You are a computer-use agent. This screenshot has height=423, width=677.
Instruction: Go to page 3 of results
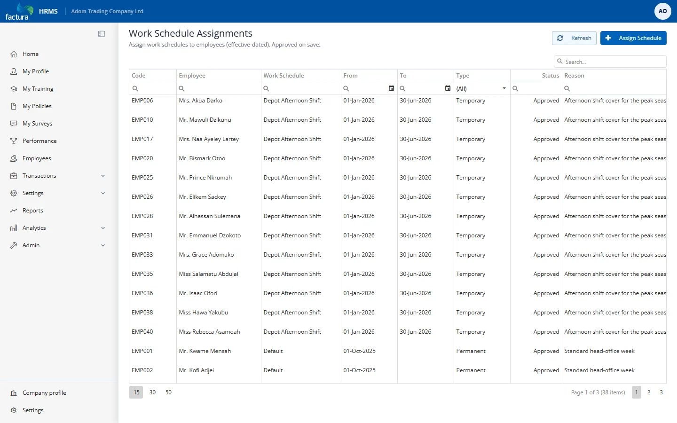661,392
